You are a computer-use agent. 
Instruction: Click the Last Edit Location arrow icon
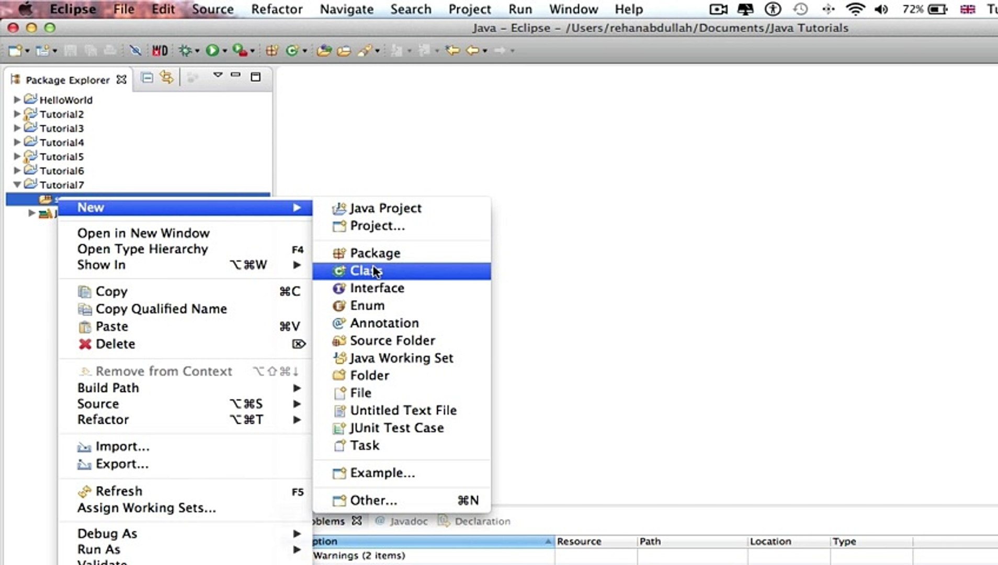[452, 51]
